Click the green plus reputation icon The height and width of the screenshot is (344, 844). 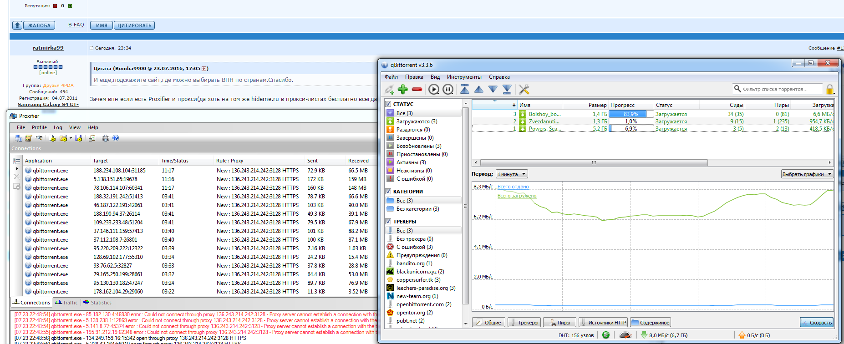pyautogui.click(x=70, y=6)
